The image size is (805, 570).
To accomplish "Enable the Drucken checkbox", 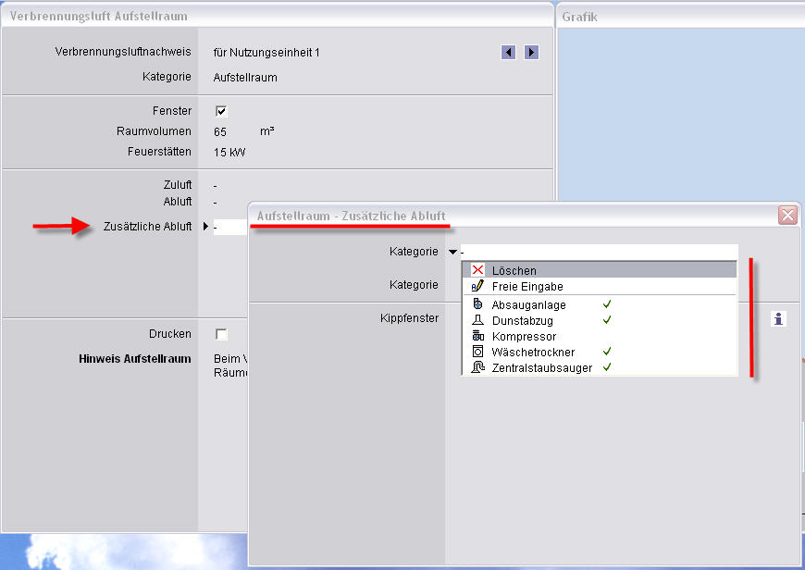I will tap(221, 334).
